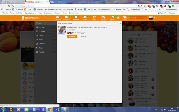Open Chrome from the taskbar
This screenshot has height=112, width=179.
(50, 109)
